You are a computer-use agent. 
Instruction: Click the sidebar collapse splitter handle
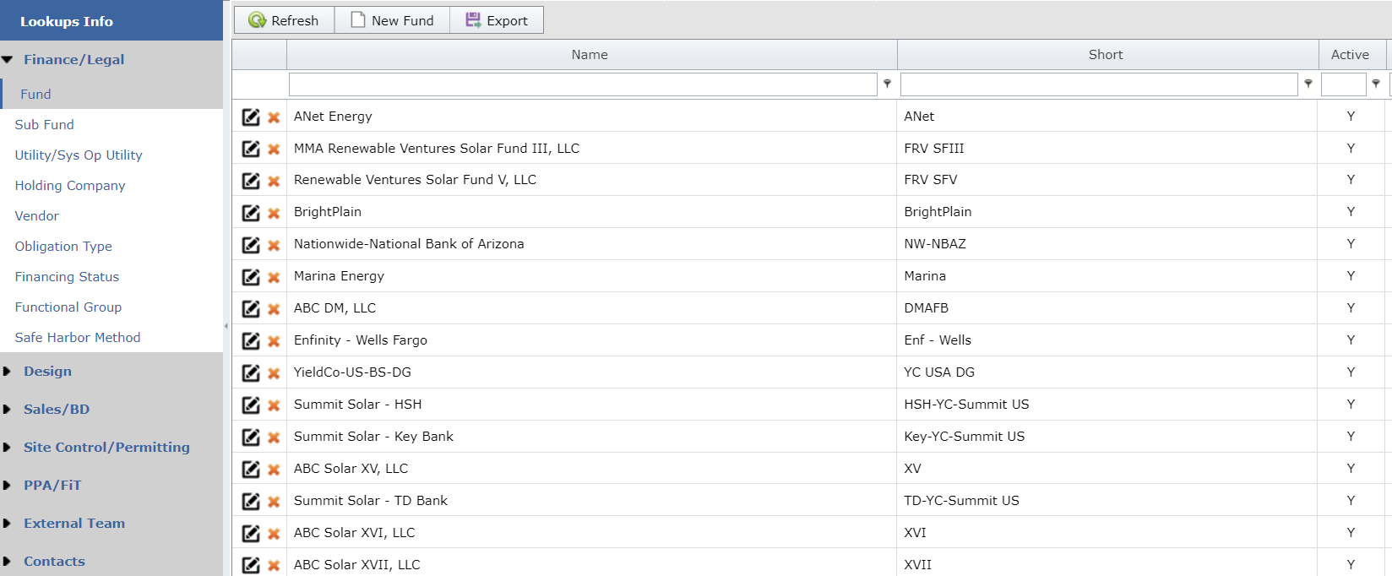(226, 326)
